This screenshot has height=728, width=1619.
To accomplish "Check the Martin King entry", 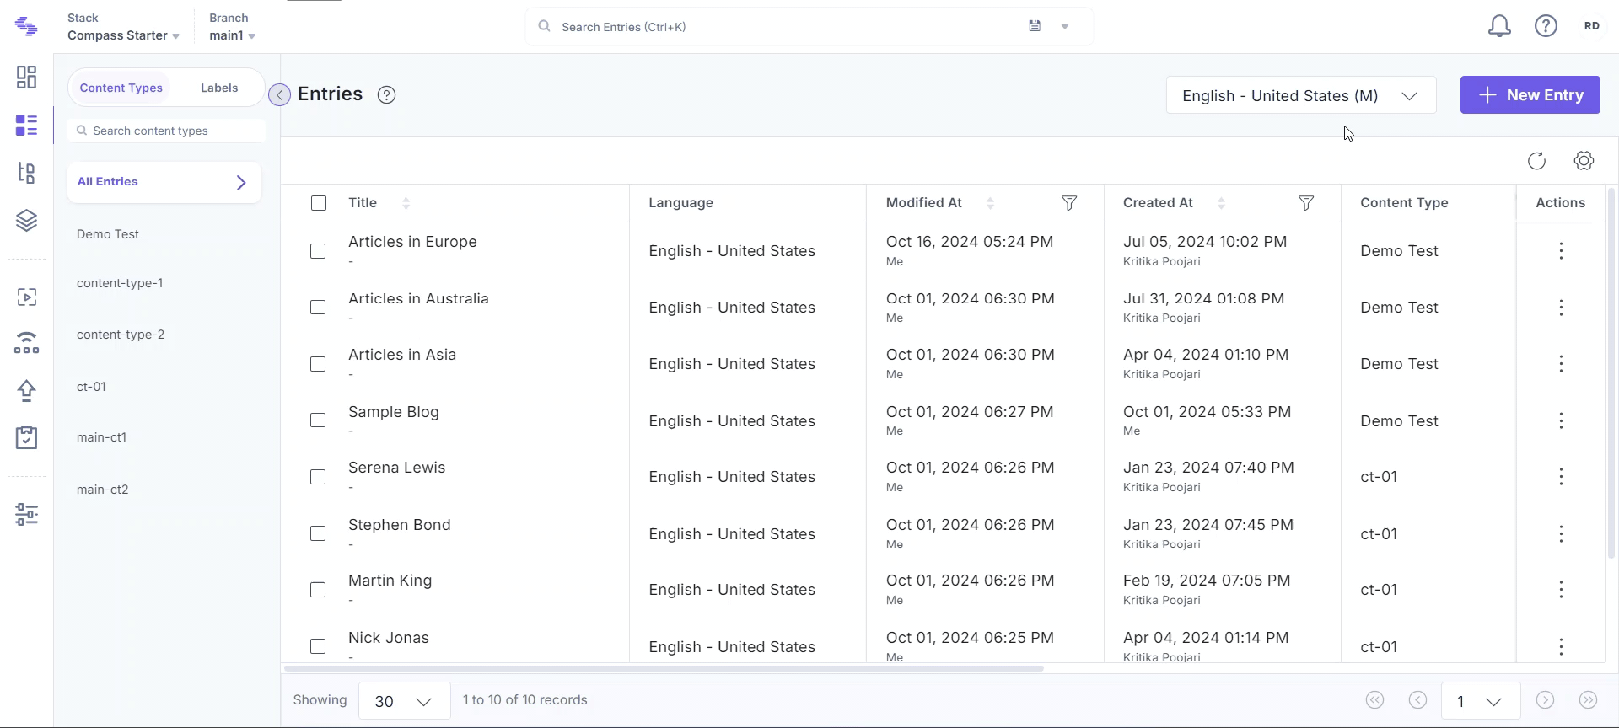I will [x=318, y=590].
